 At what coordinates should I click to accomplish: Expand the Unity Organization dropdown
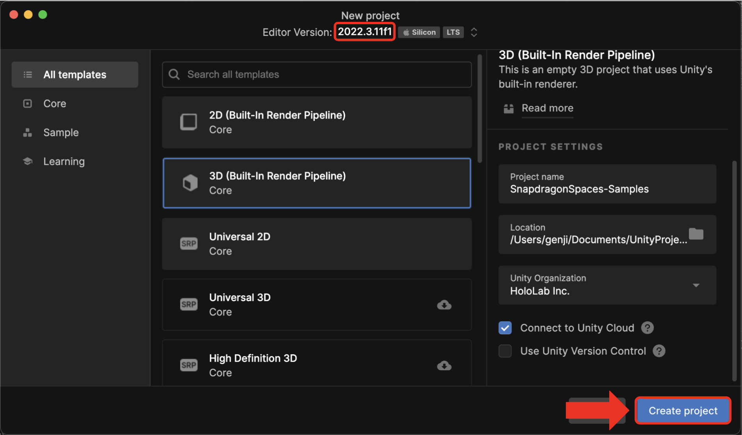tap(696, 285)
